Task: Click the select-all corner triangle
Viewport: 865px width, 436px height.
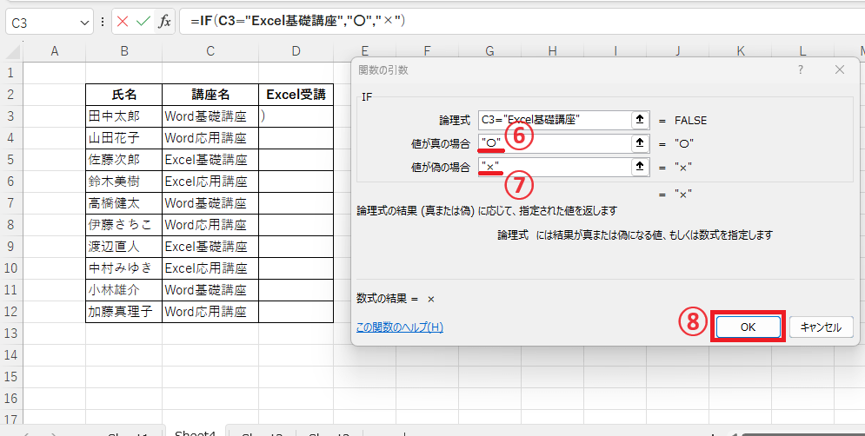Action: tap(12, 52)
